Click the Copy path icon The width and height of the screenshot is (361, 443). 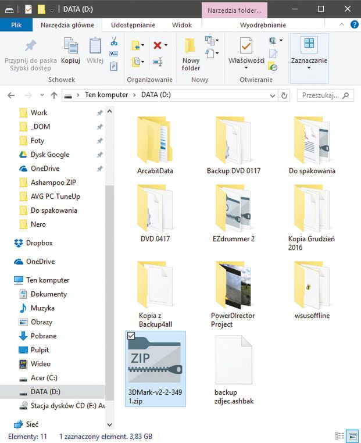click(x=113, y=53)
